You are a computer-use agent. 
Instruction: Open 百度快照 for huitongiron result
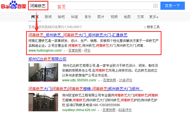[x=75, y=51]
